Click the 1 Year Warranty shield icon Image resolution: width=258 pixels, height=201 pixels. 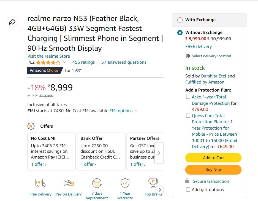pyautogui.click(x=125, y=183)
